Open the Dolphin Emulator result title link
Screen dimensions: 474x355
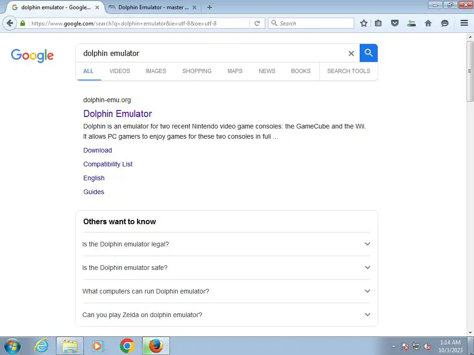pyautogui.click(x=118, y=114)
